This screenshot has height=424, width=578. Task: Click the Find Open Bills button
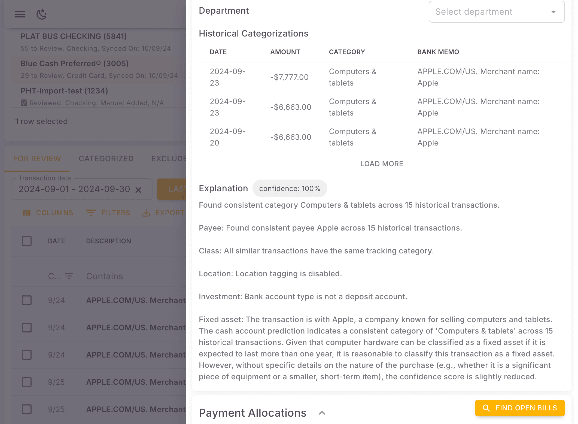(x=519, y=408)
